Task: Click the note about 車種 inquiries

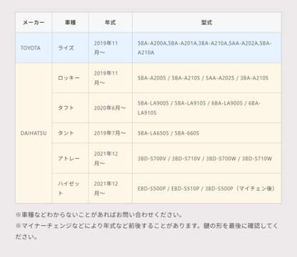Action: 99,215
